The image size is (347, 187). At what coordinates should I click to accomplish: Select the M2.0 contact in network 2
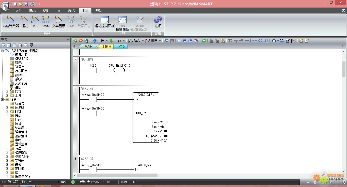pos(93,70)
